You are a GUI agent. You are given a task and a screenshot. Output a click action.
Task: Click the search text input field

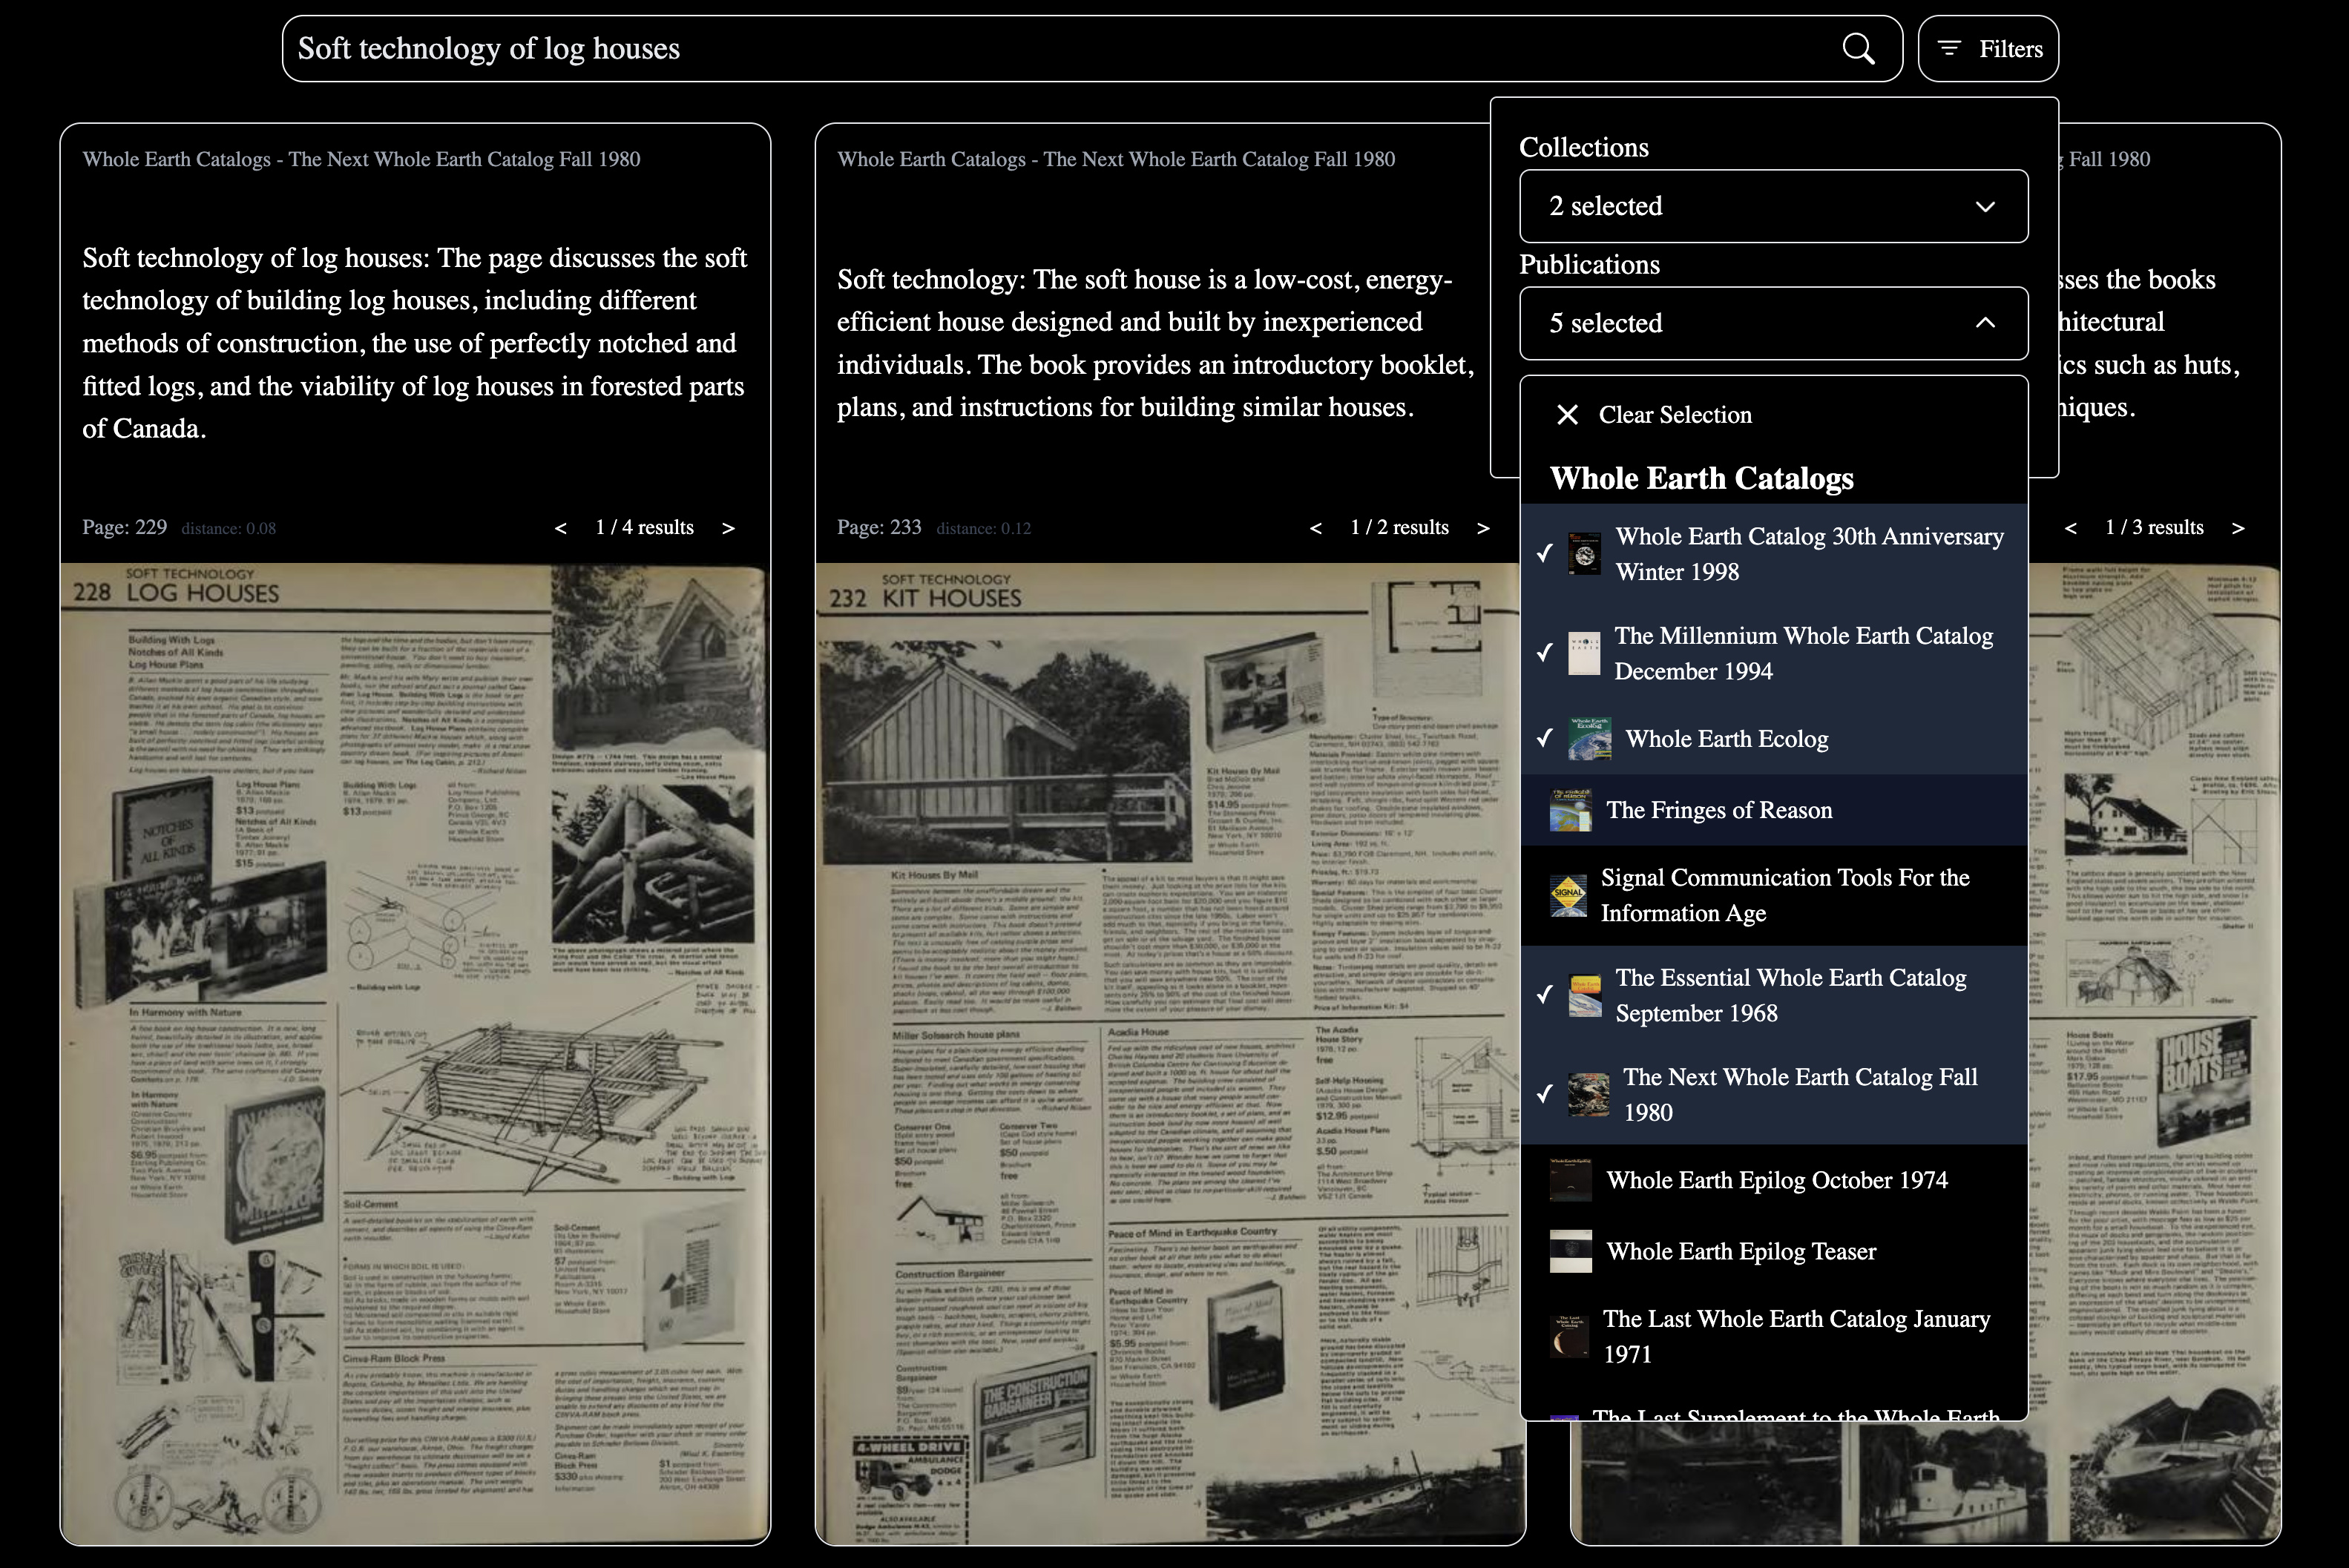point(1000,48)
